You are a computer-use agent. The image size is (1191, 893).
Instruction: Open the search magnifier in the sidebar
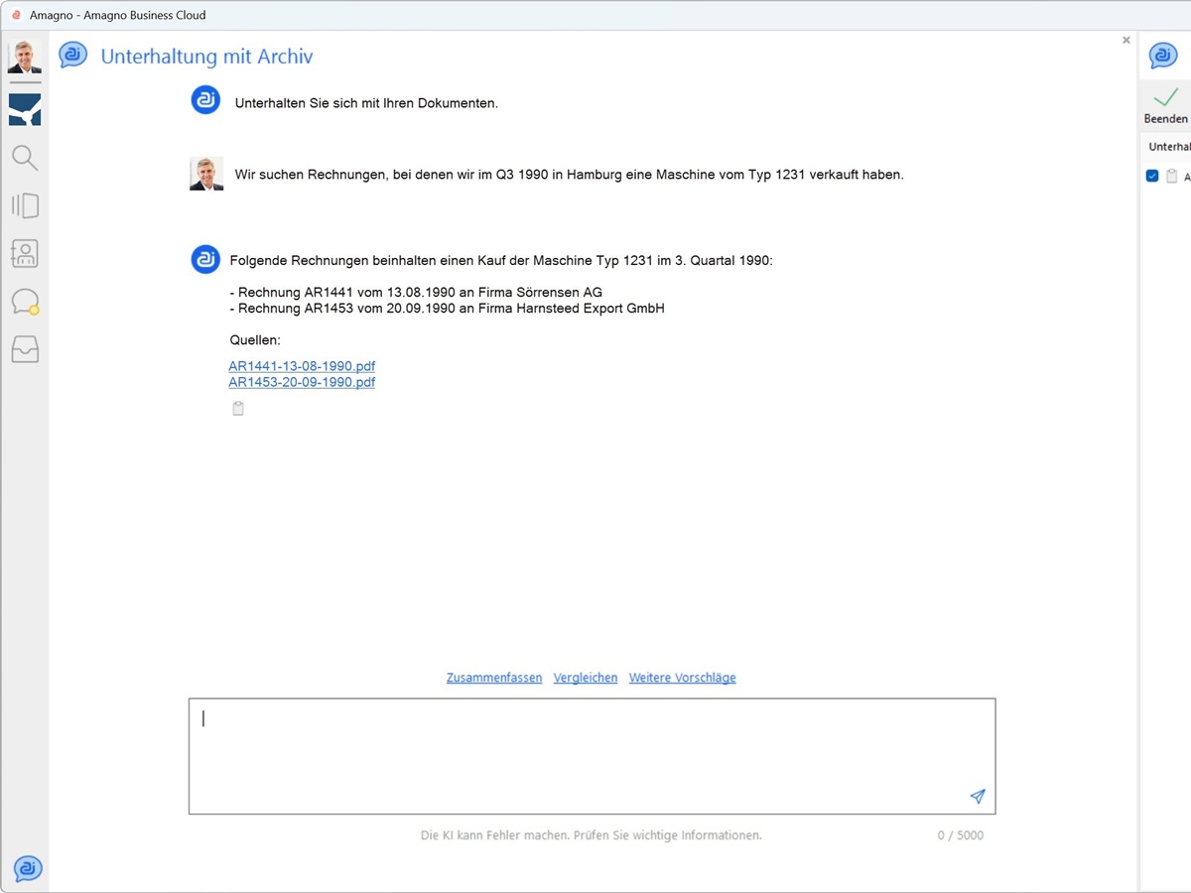coord(25,158)
